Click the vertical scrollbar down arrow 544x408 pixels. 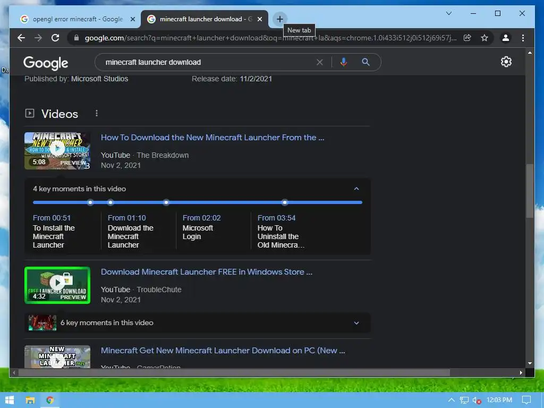(x=530, y=363)
